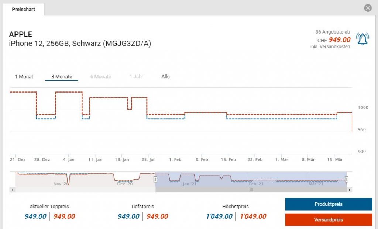Click the price alert bell icon
Viewport: 378px width, 229px height.
(x=362, y=39)
